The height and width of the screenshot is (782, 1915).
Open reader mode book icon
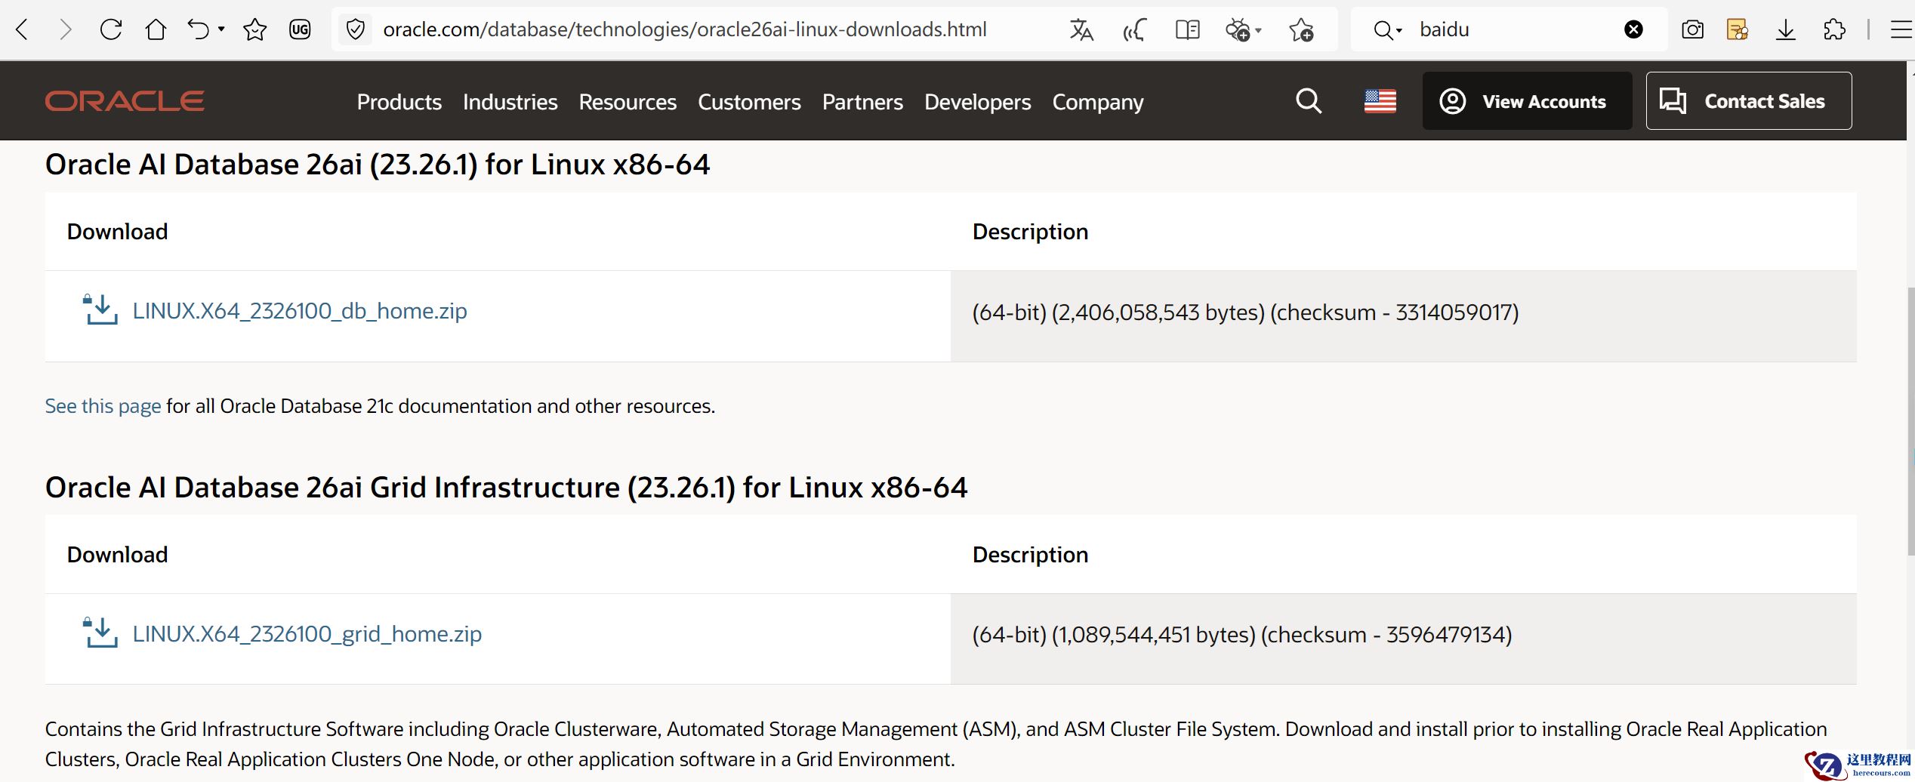pos(1187,29)
